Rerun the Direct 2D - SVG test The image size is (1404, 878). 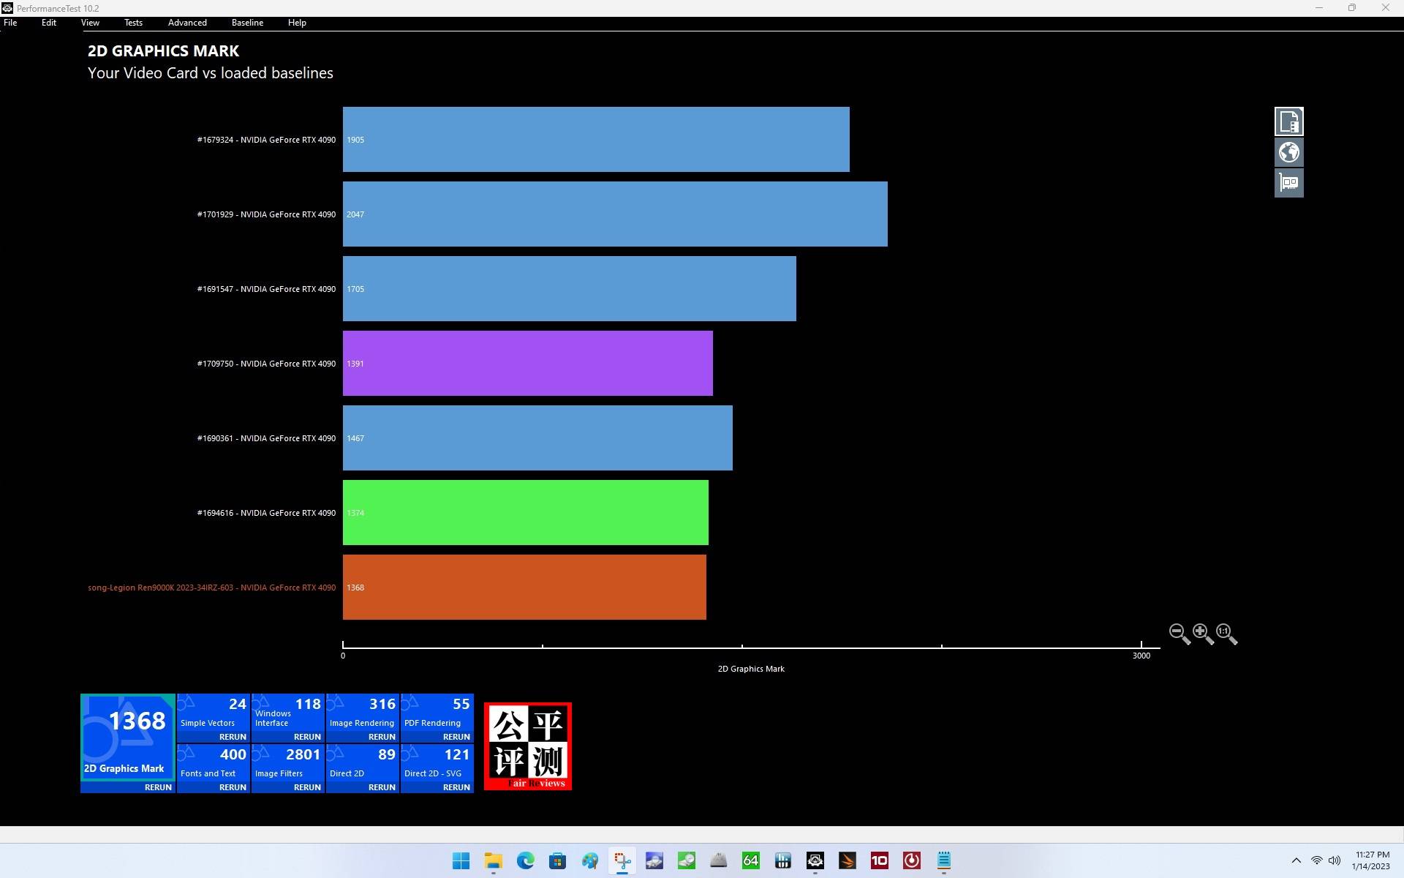coord(456,787)
